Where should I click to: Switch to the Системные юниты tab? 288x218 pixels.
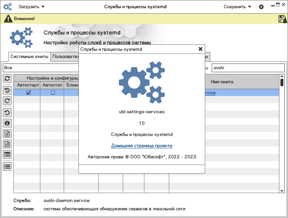click(x=29, y=57)
